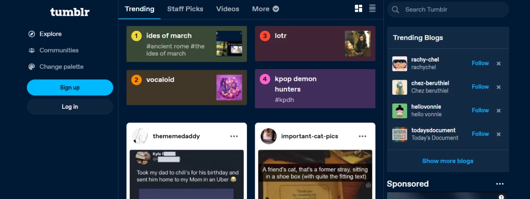Click the hellovonnie avatar
The image size is (530, 199).
tap(400, 111)
